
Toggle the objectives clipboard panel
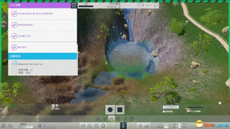click(x=74, y=5)
